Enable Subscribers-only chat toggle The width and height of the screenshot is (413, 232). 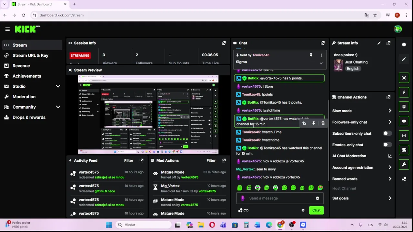click(387, 133)
